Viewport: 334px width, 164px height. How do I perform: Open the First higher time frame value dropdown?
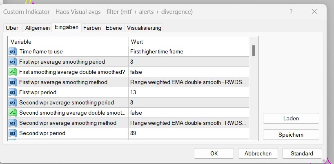[x=188, y=52]
